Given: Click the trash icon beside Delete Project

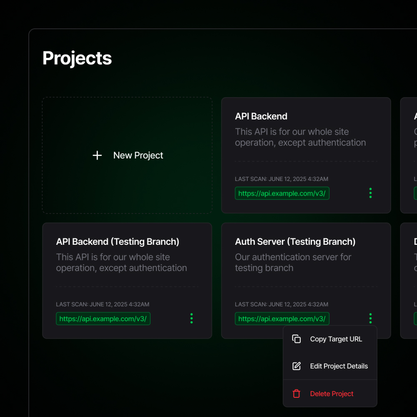Looking at the screenshot, I should coord(296,394).
